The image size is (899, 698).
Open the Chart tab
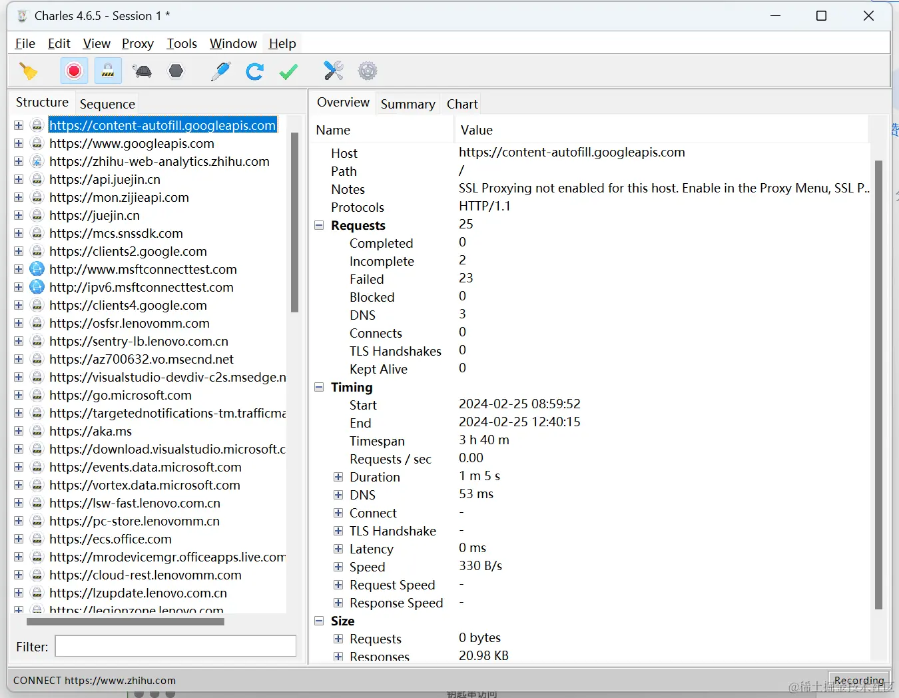coord(462,104)
